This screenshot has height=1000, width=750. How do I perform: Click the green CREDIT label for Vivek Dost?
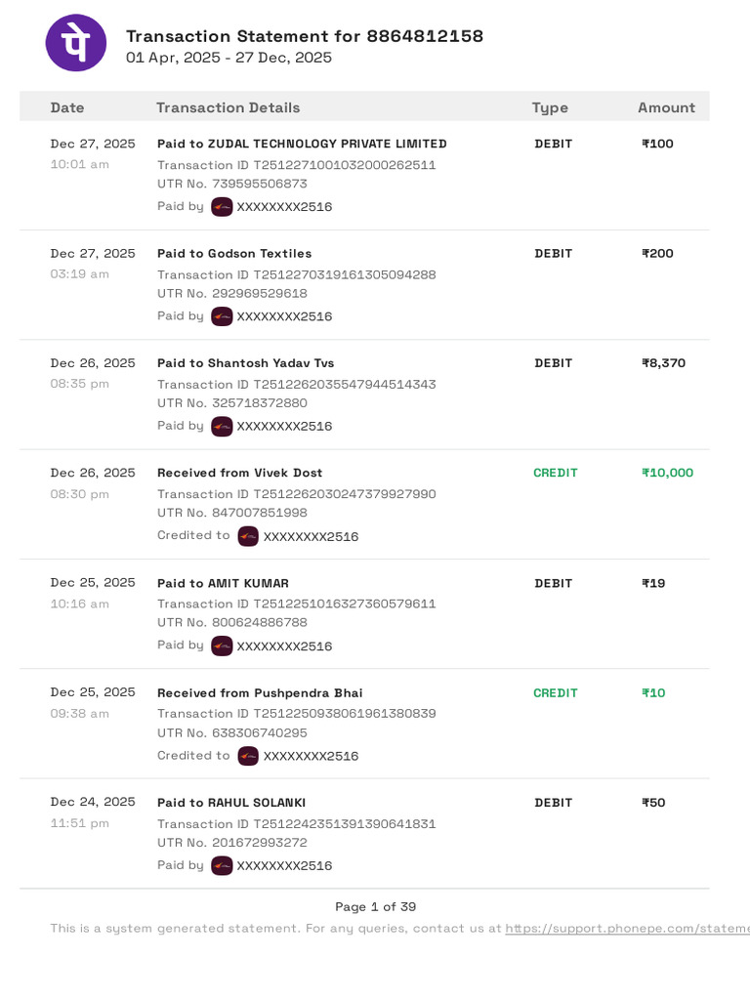[x=556, y=473]
